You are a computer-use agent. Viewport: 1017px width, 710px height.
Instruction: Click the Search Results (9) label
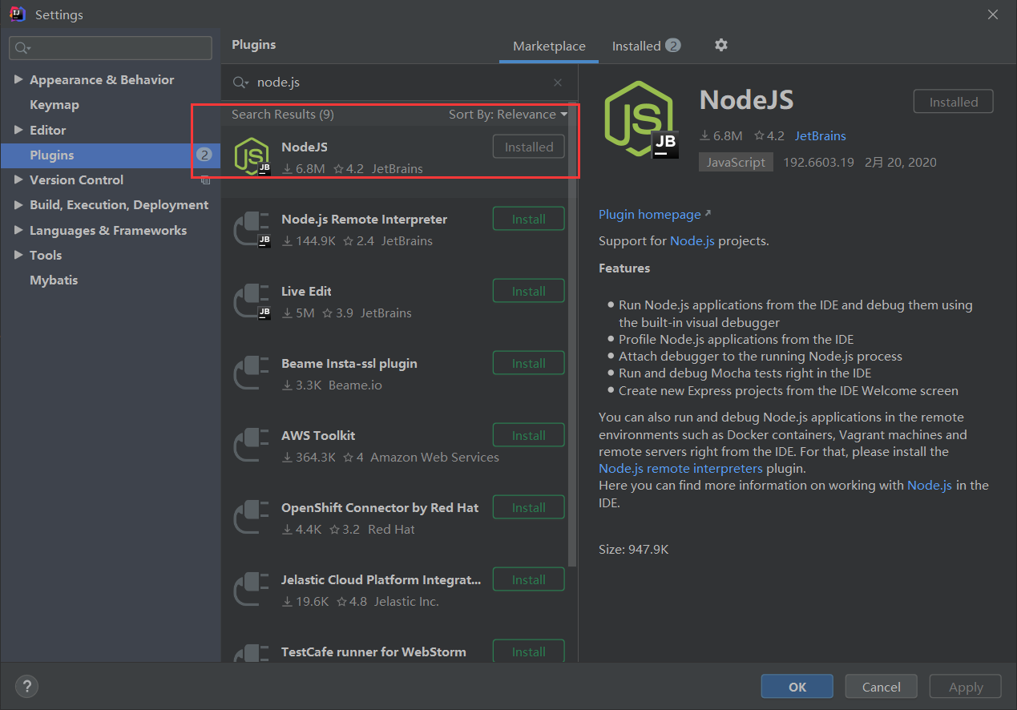click(283, 115)
